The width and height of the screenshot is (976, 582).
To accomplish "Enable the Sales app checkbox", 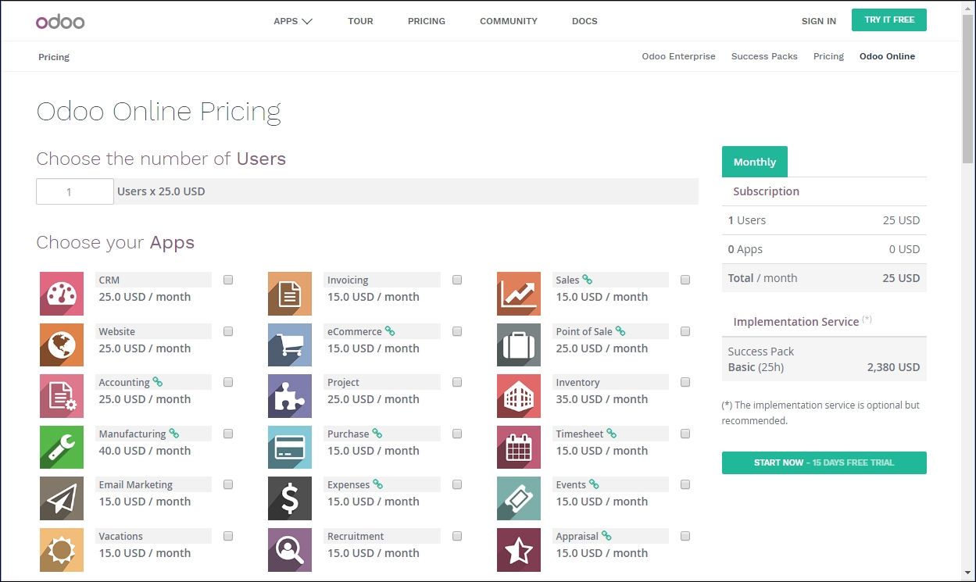I will click(x=685, y=280).
